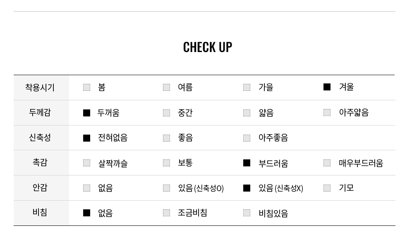Select the 아주좋음 checkbox
The height and width of the screenshot is (237, 412).
coord(247,138)
